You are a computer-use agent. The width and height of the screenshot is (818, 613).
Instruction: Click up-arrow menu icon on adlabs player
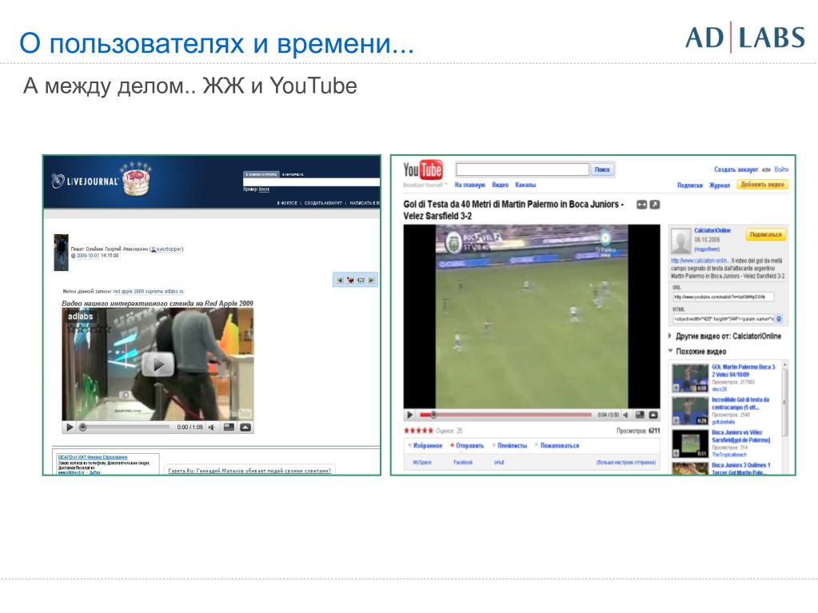pos(245,428)
